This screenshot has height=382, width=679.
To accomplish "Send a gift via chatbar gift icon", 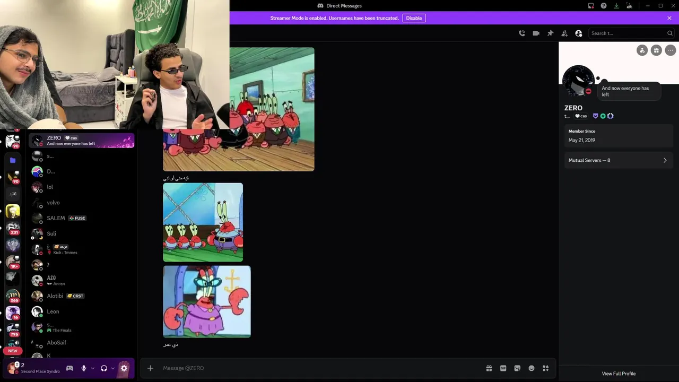I will tap(489, 368).
